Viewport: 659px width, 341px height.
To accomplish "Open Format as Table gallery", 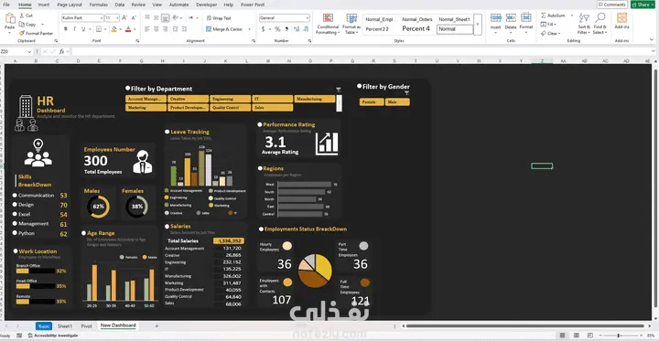I will pos(351,18).
